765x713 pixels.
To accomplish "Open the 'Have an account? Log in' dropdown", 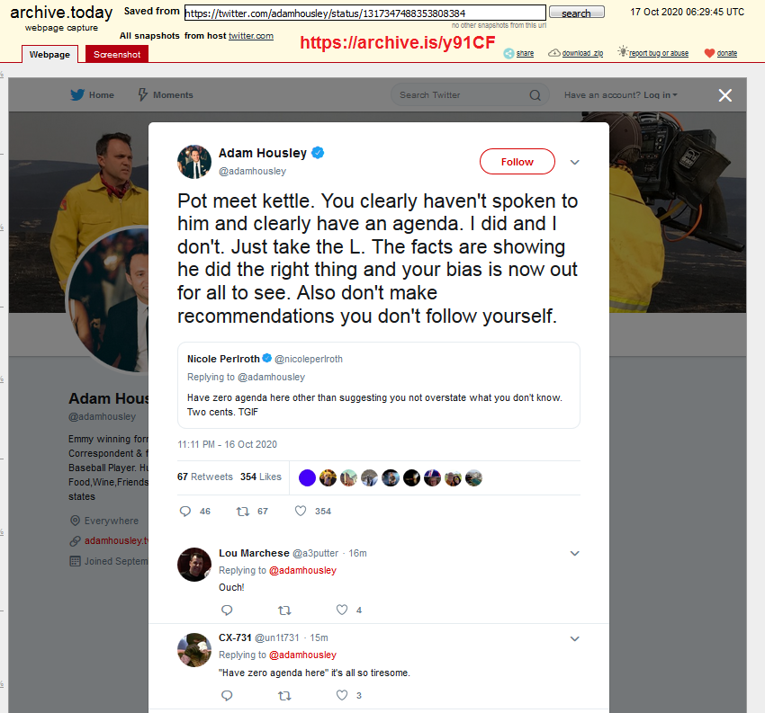I will coord(621,95).
